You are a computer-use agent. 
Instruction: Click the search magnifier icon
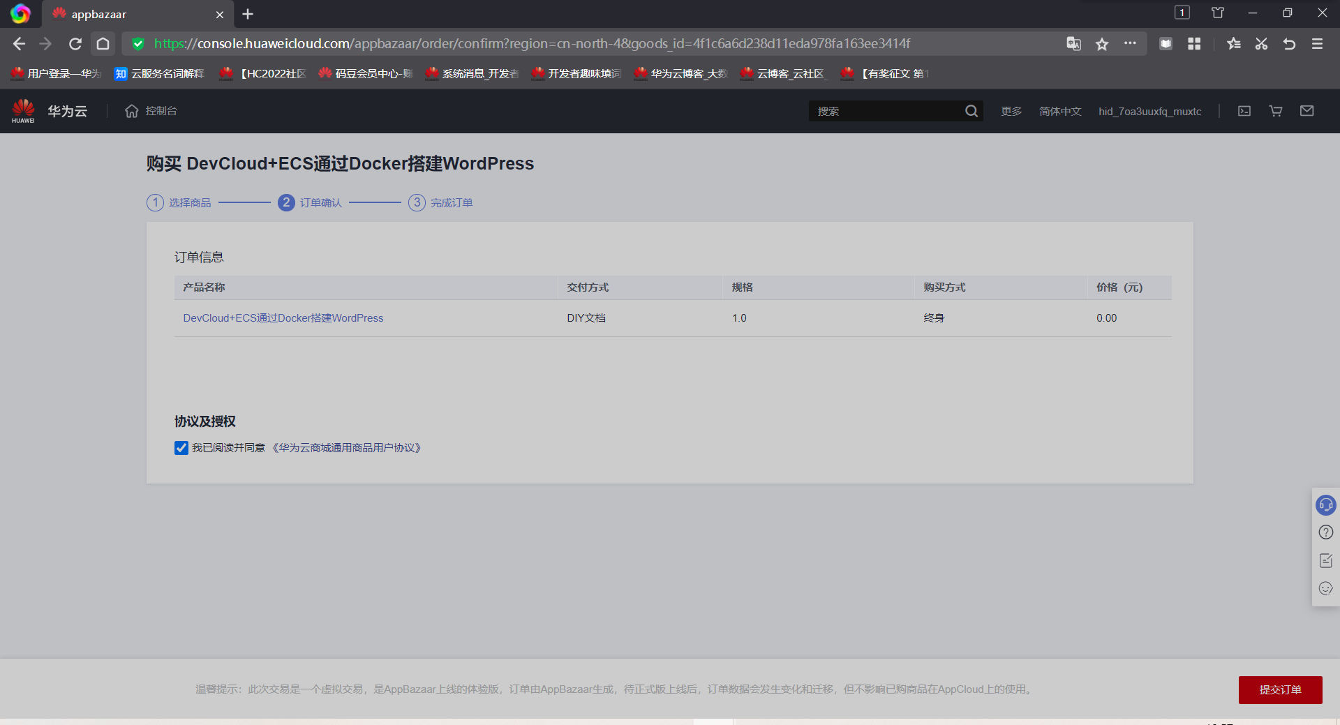tap(971, 111)
